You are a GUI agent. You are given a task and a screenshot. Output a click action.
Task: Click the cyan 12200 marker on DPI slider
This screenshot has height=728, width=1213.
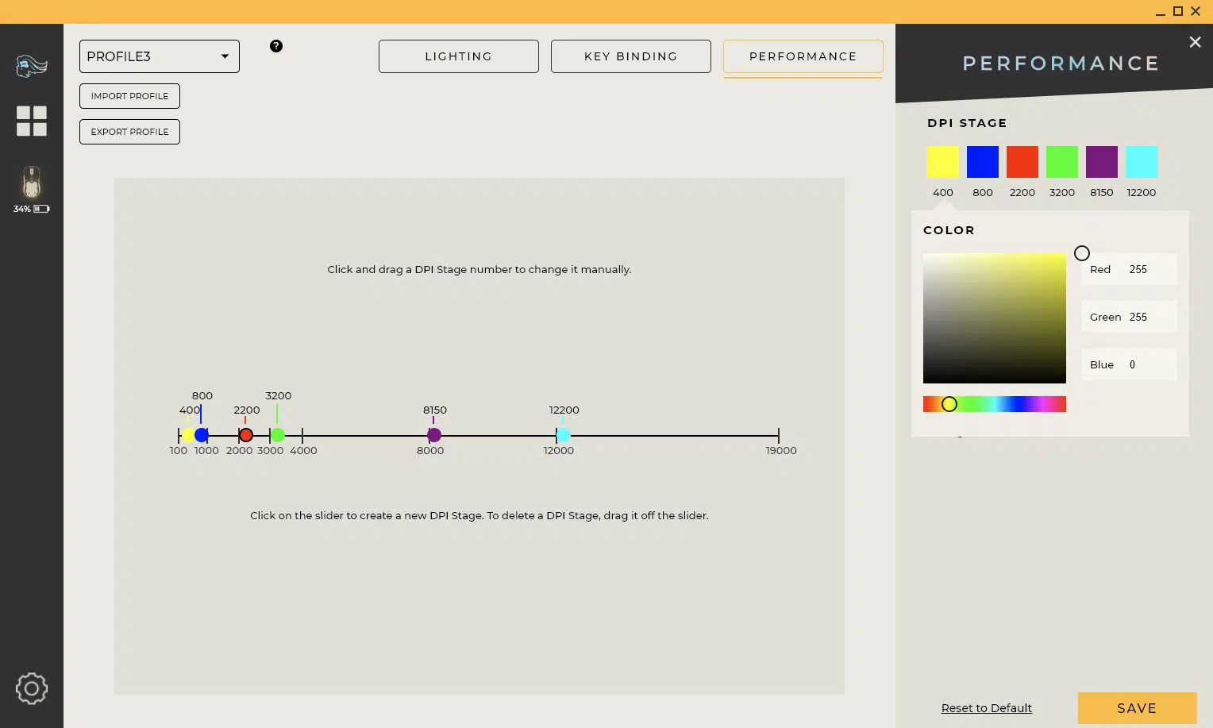563,435
